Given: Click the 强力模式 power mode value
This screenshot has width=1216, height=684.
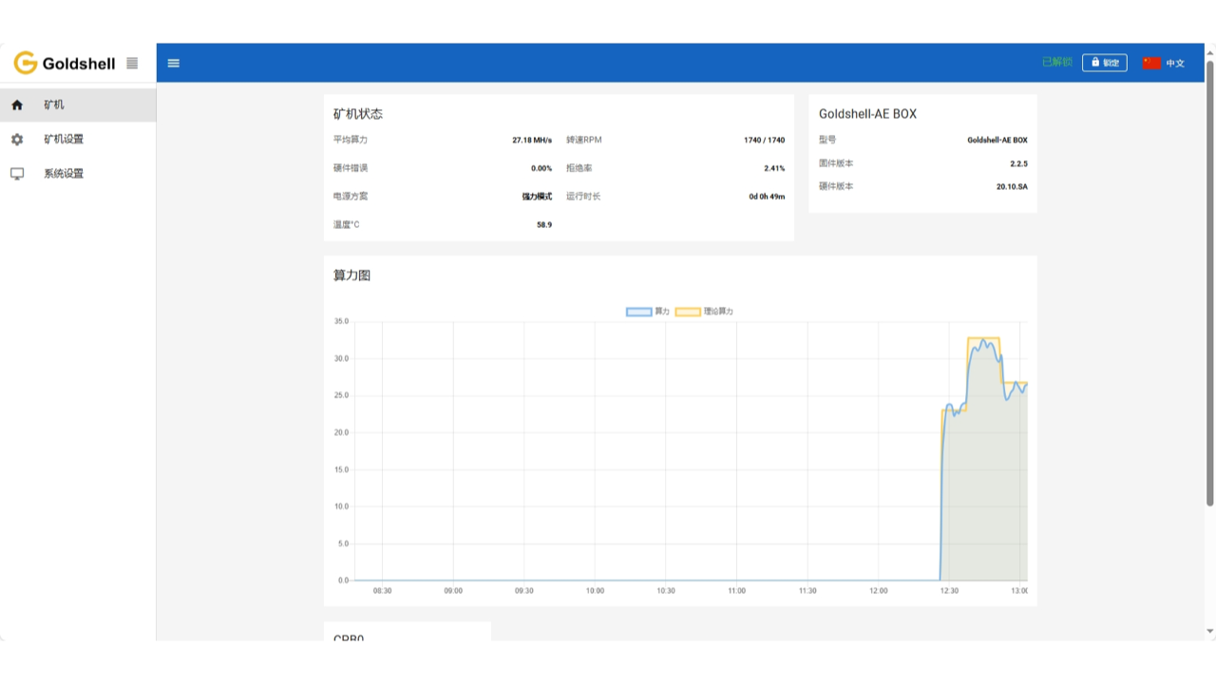Looking at the screenshot, I should 537,197.
